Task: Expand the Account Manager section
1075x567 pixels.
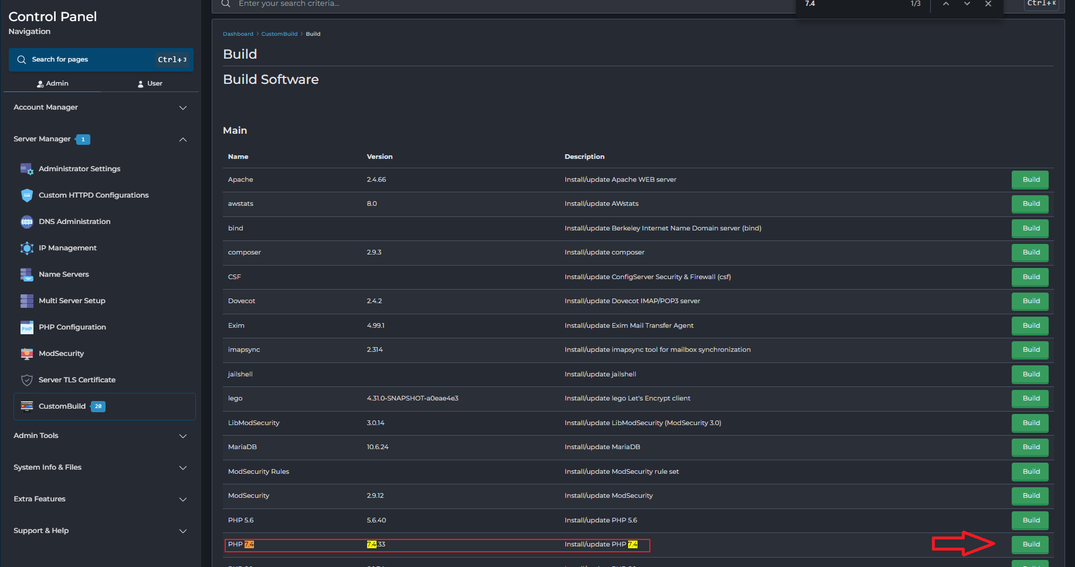Action: pos(182,108)
